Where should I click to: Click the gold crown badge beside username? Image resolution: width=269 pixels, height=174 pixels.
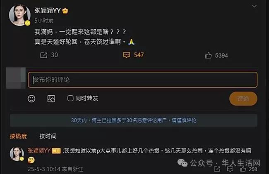pos(65,11)
